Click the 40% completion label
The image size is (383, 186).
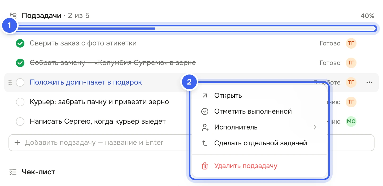tap(367, 16)
